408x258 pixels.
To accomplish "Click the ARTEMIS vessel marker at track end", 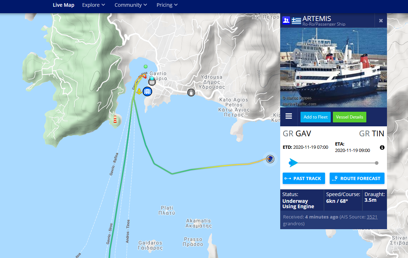I will 270,159.
